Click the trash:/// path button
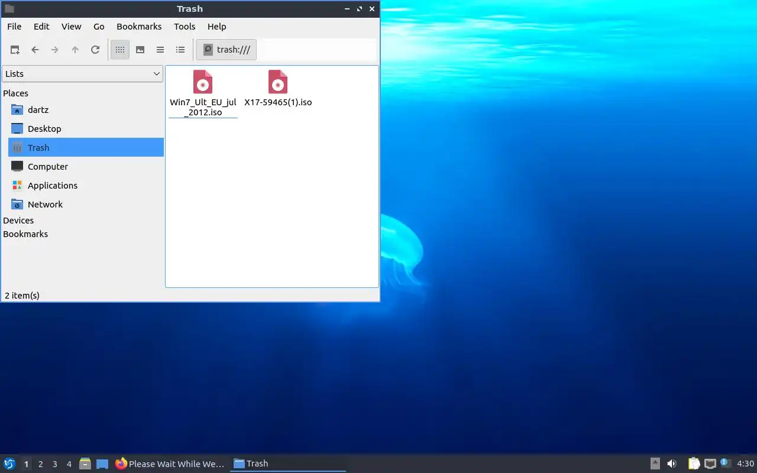Image resolution: width=757 pixels, height=473 pixels. pyautogui.click(x=227, y=50)
